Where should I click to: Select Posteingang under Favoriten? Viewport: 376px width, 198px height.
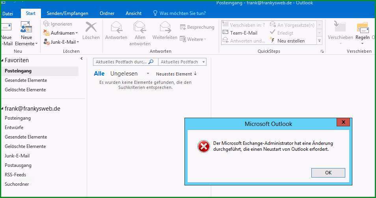(40, 71)
